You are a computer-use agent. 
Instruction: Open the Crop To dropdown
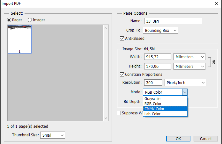tap(160, 31)
